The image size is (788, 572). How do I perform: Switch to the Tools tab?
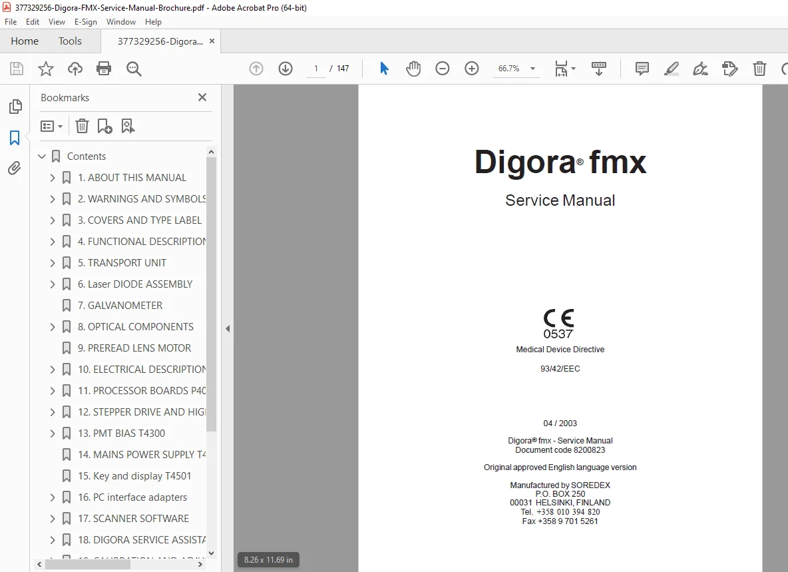point(70,41)
